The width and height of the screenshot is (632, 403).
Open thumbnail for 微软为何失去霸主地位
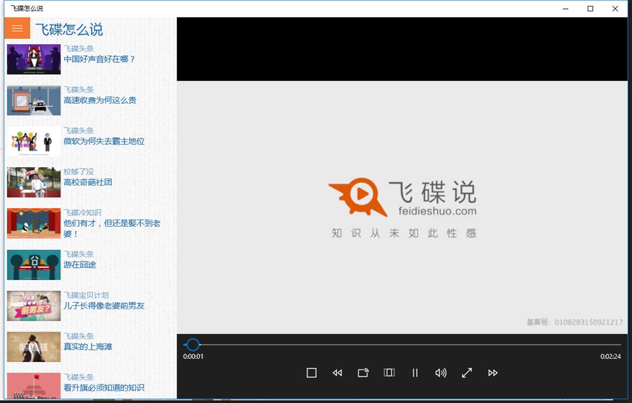[34, 141]
